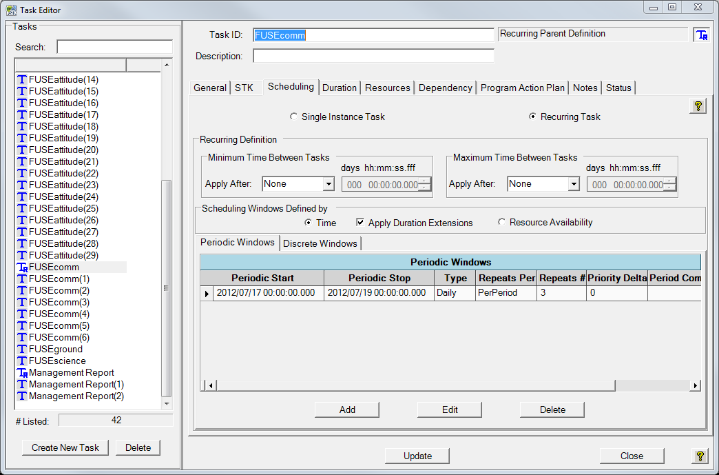Select the Resource Availability radio option
Viewport: 719px width, 475px height.
coord(502,222)
